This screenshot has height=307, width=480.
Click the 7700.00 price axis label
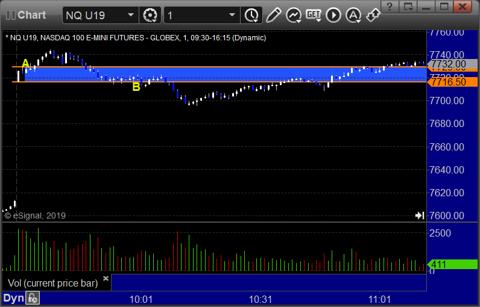point(447,101)
